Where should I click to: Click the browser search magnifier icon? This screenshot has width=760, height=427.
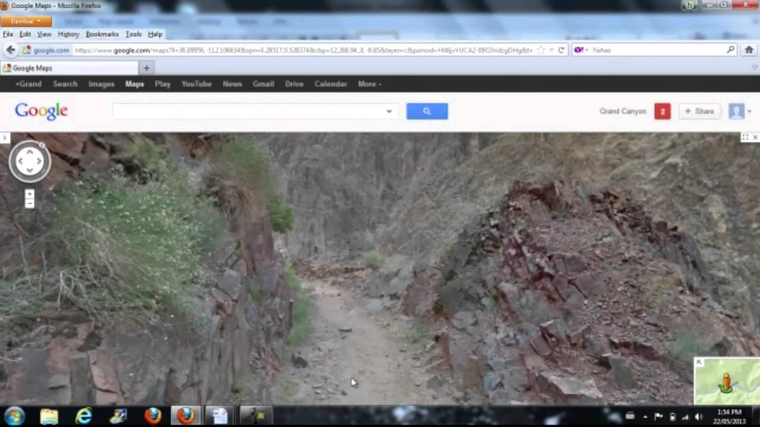(x=731, y=50)
